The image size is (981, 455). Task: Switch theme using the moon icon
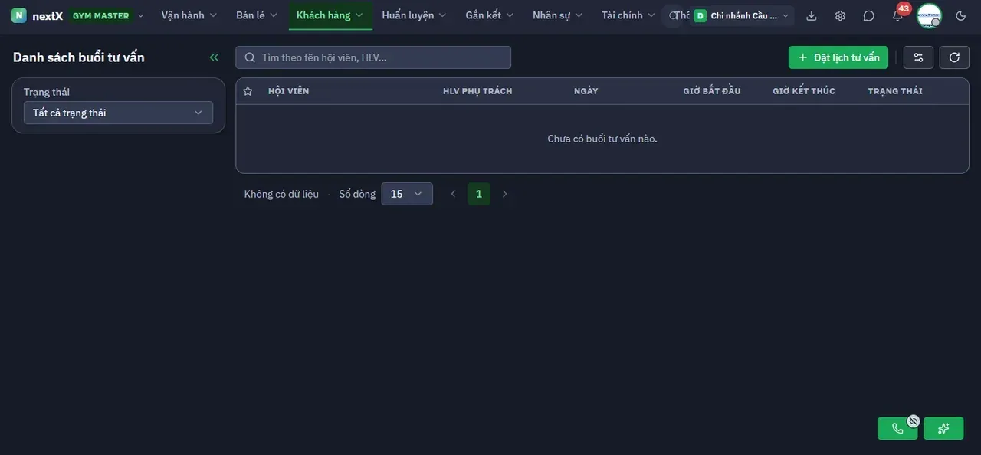coord(961,15)
